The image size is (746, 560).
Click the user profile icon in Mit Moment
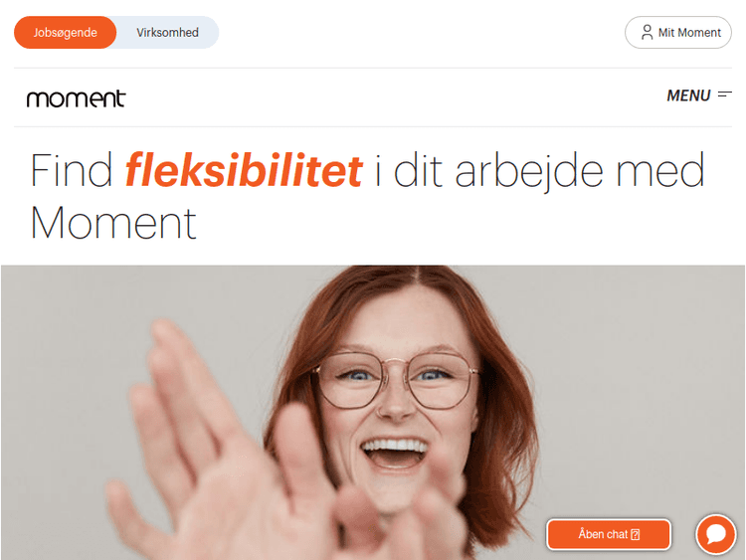pyautogui.click(x=648, y=33)
